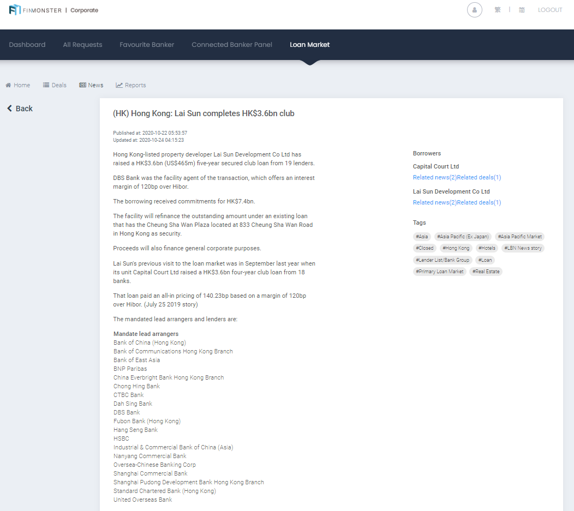
Task: Go back using the Back label
Action: point(24,109)
